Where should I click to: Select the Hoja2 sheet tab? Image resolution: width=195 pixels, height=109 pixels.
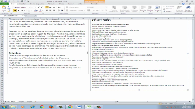coord(21,102)
